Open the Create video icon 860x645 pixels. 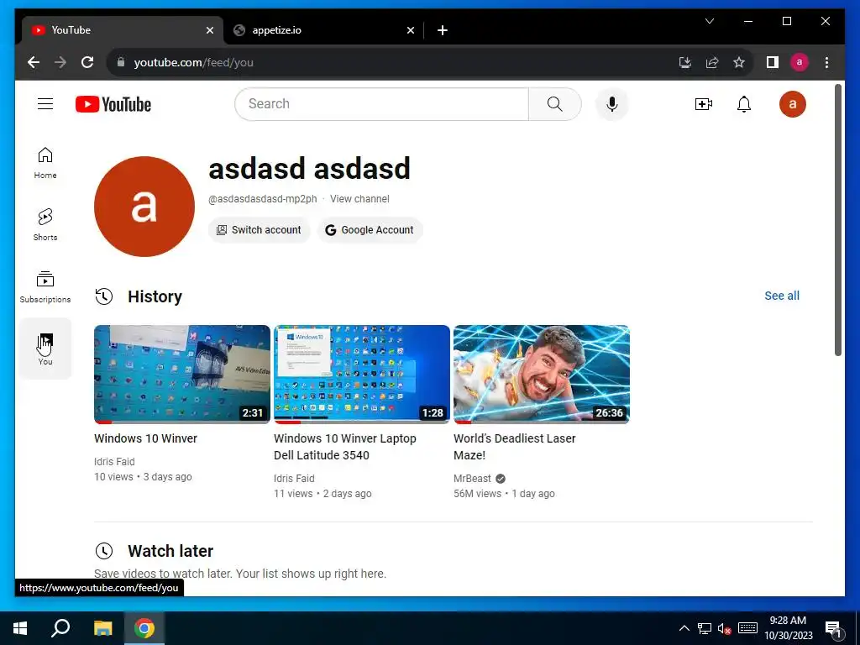(x=703, y=104)
